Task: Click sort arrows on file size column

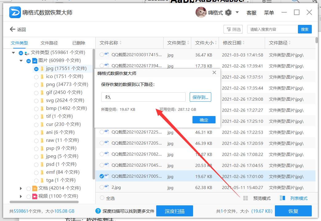Action: [216, 43]
